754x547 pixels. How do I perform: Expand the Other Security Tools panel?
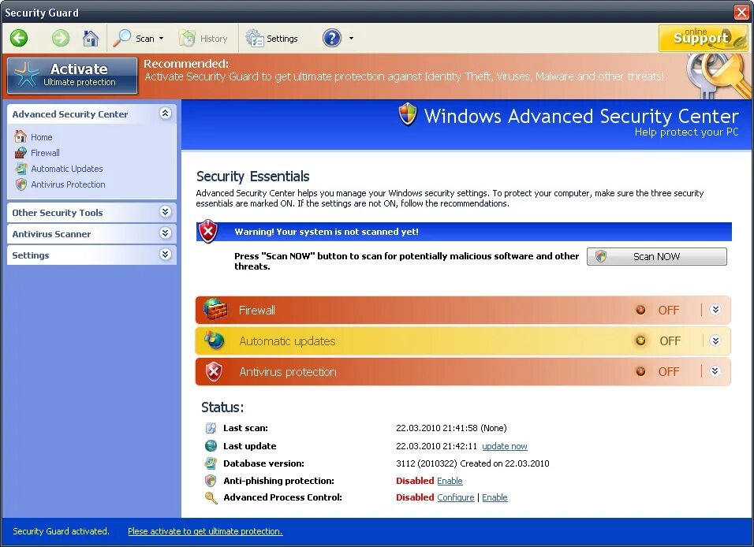coord(166,212)
